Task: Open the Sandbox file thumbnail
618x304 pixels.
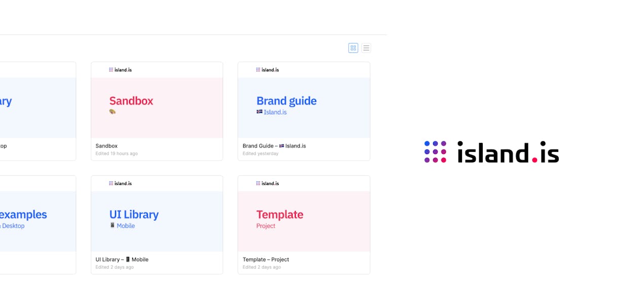Action: [157, 107]
